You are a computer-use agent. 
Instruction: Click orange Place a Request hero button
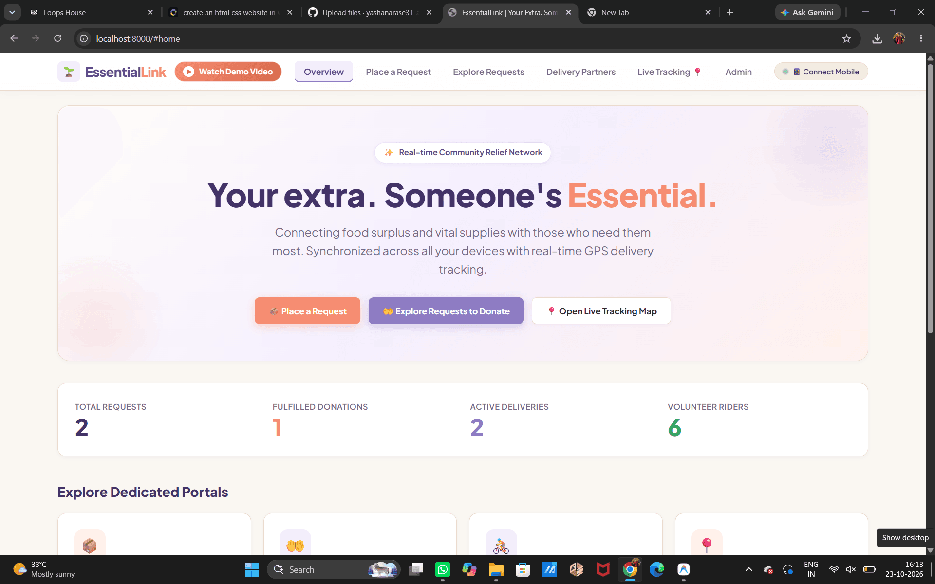coord(307,311)
